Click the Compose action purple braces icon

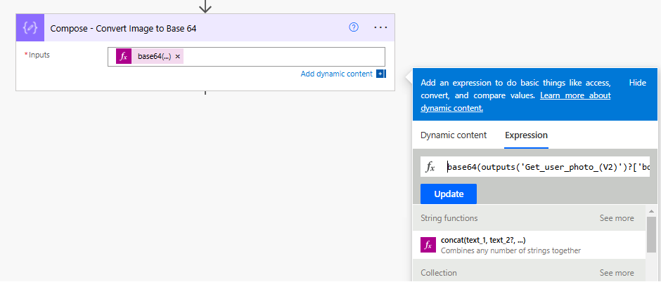pos(30,28)
